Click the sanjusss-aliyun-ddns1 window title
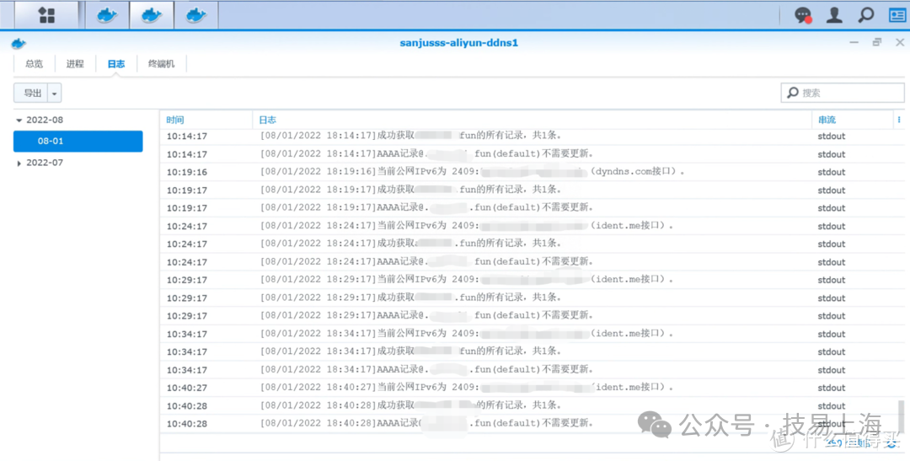The image size is (910, 461). tap(458, 43)
